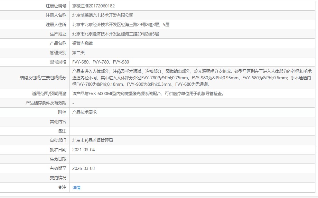Select the intended use text about FVS-6000MI
Viewport: 318px width, 198px height.
[x=148, y=94]
